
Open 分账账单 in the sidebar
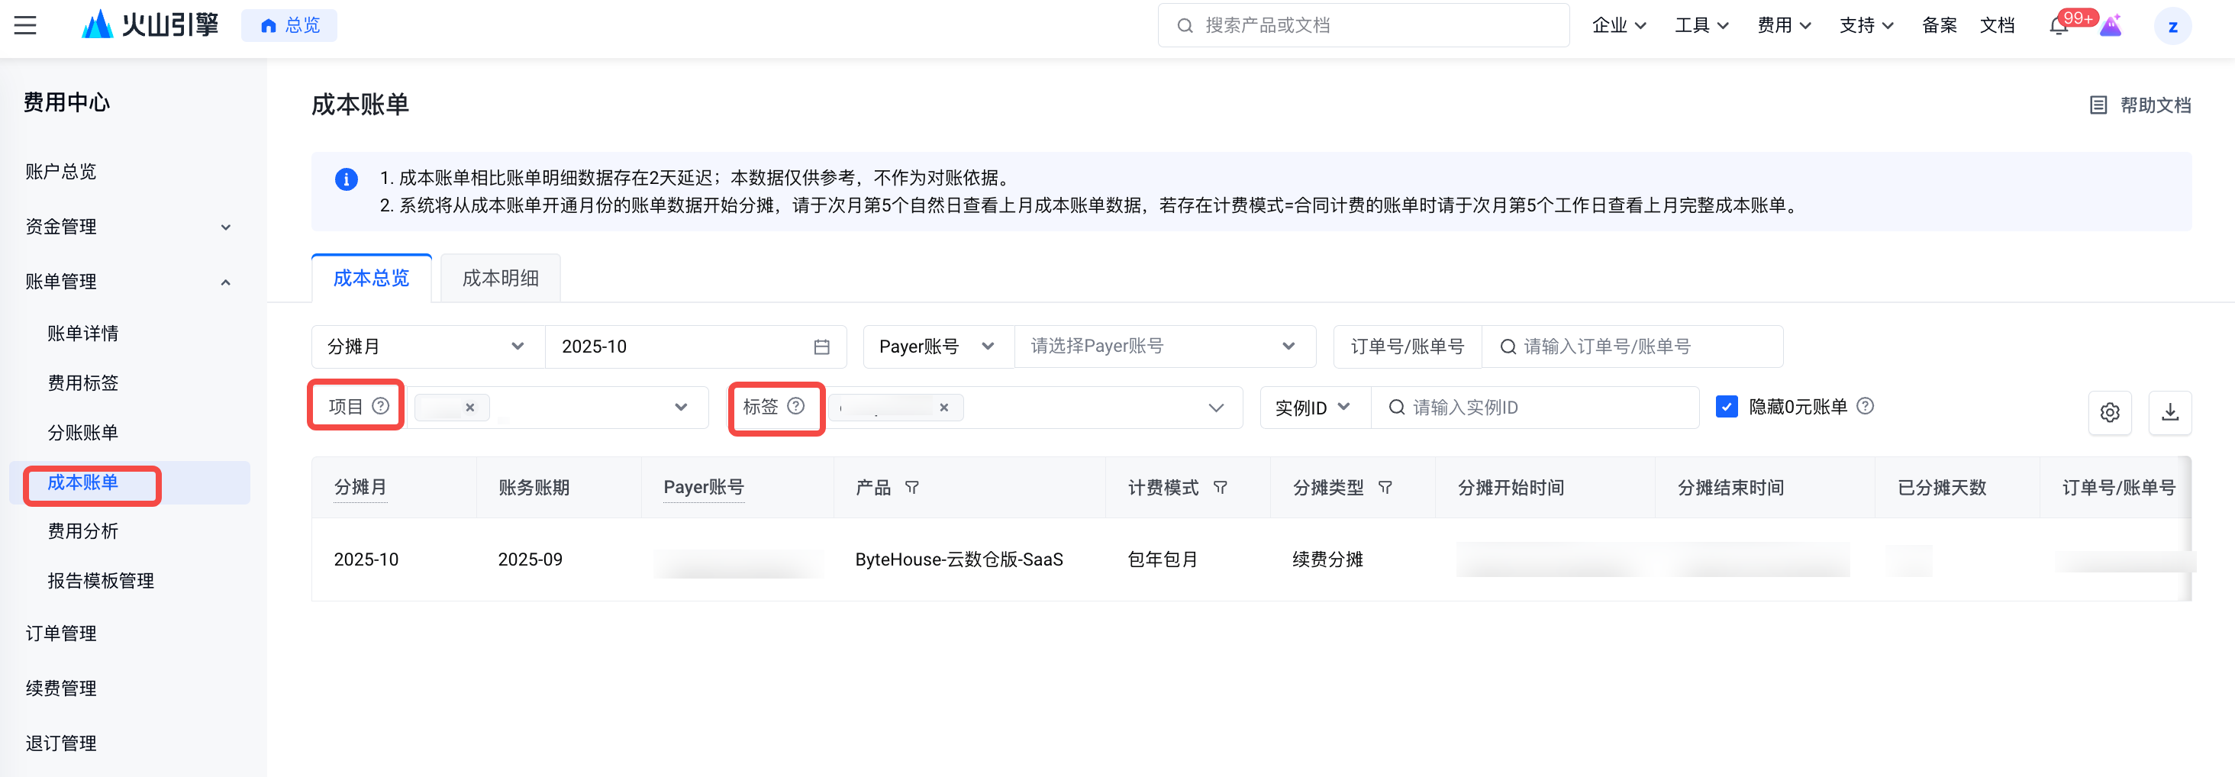(x=83, y=433)
